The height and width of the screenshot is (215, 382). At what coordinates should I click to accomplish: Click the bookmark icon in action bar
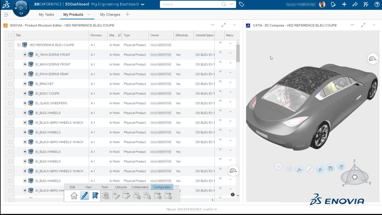click(x=95, y=195)
